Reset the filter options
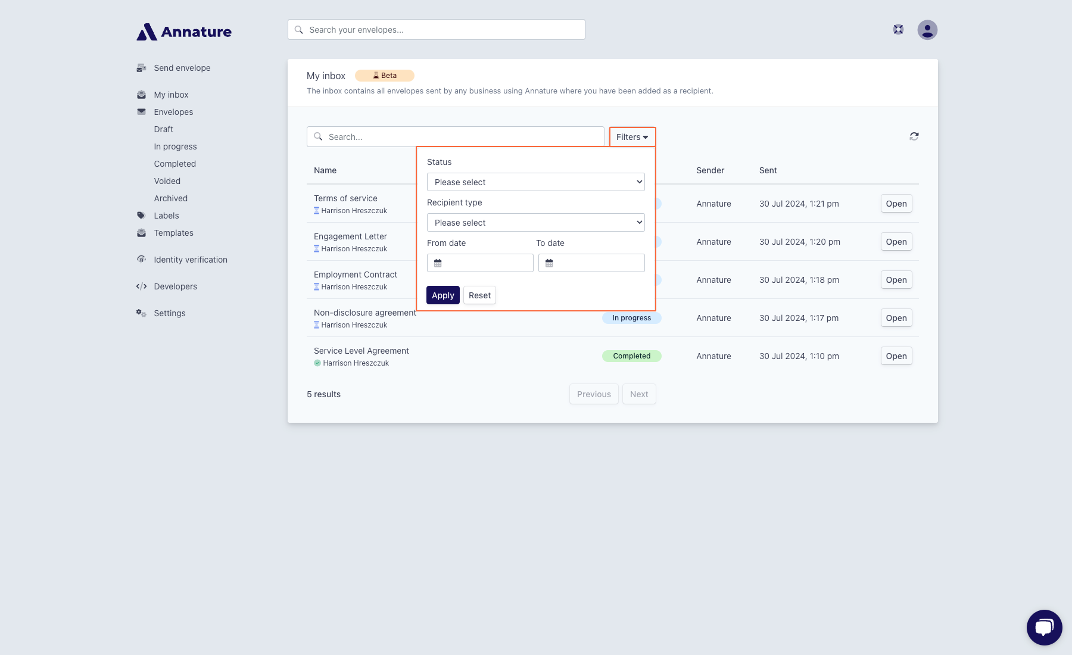The image size is (1072, 655). 479,295
